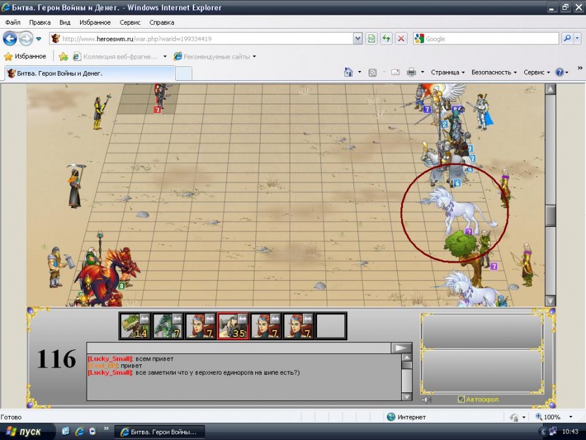Expand the Print options dropdown arrow
586x440 pixels.
pyautogui.click(x=423, y=72)
